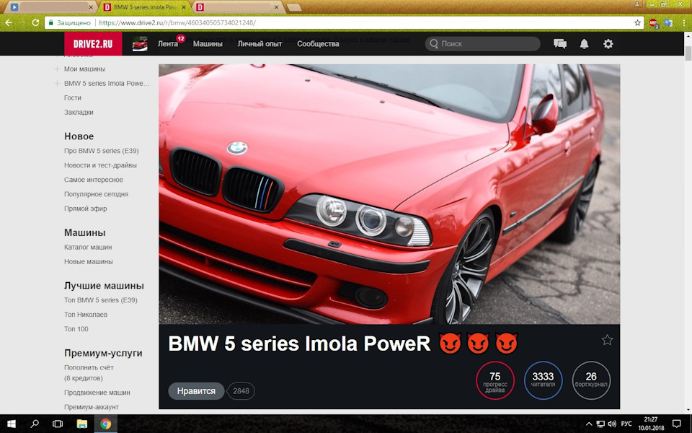Screen dimensions: 692x433
Task: Open the user car avatar thumbnail
Action: [140, 44]
